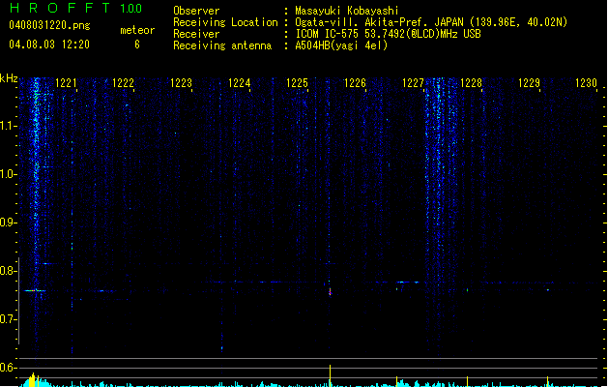The height and width of the screenshot is (387, 608).
Task: Click the Observer label
Action: [x=196, y=11]
